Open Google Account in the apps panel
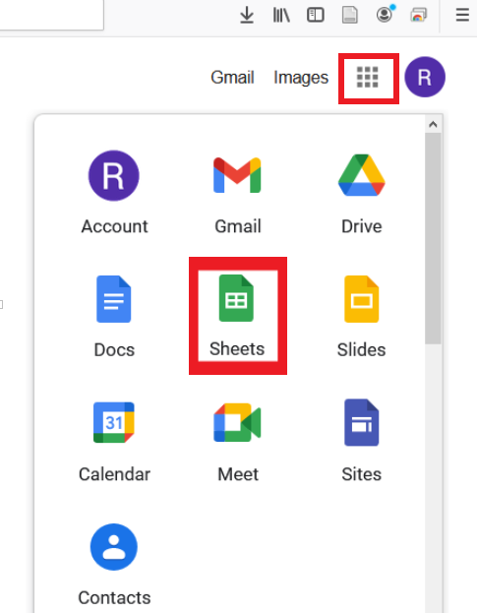This screenshot has height=613, width=477. (x=114, y=194)
